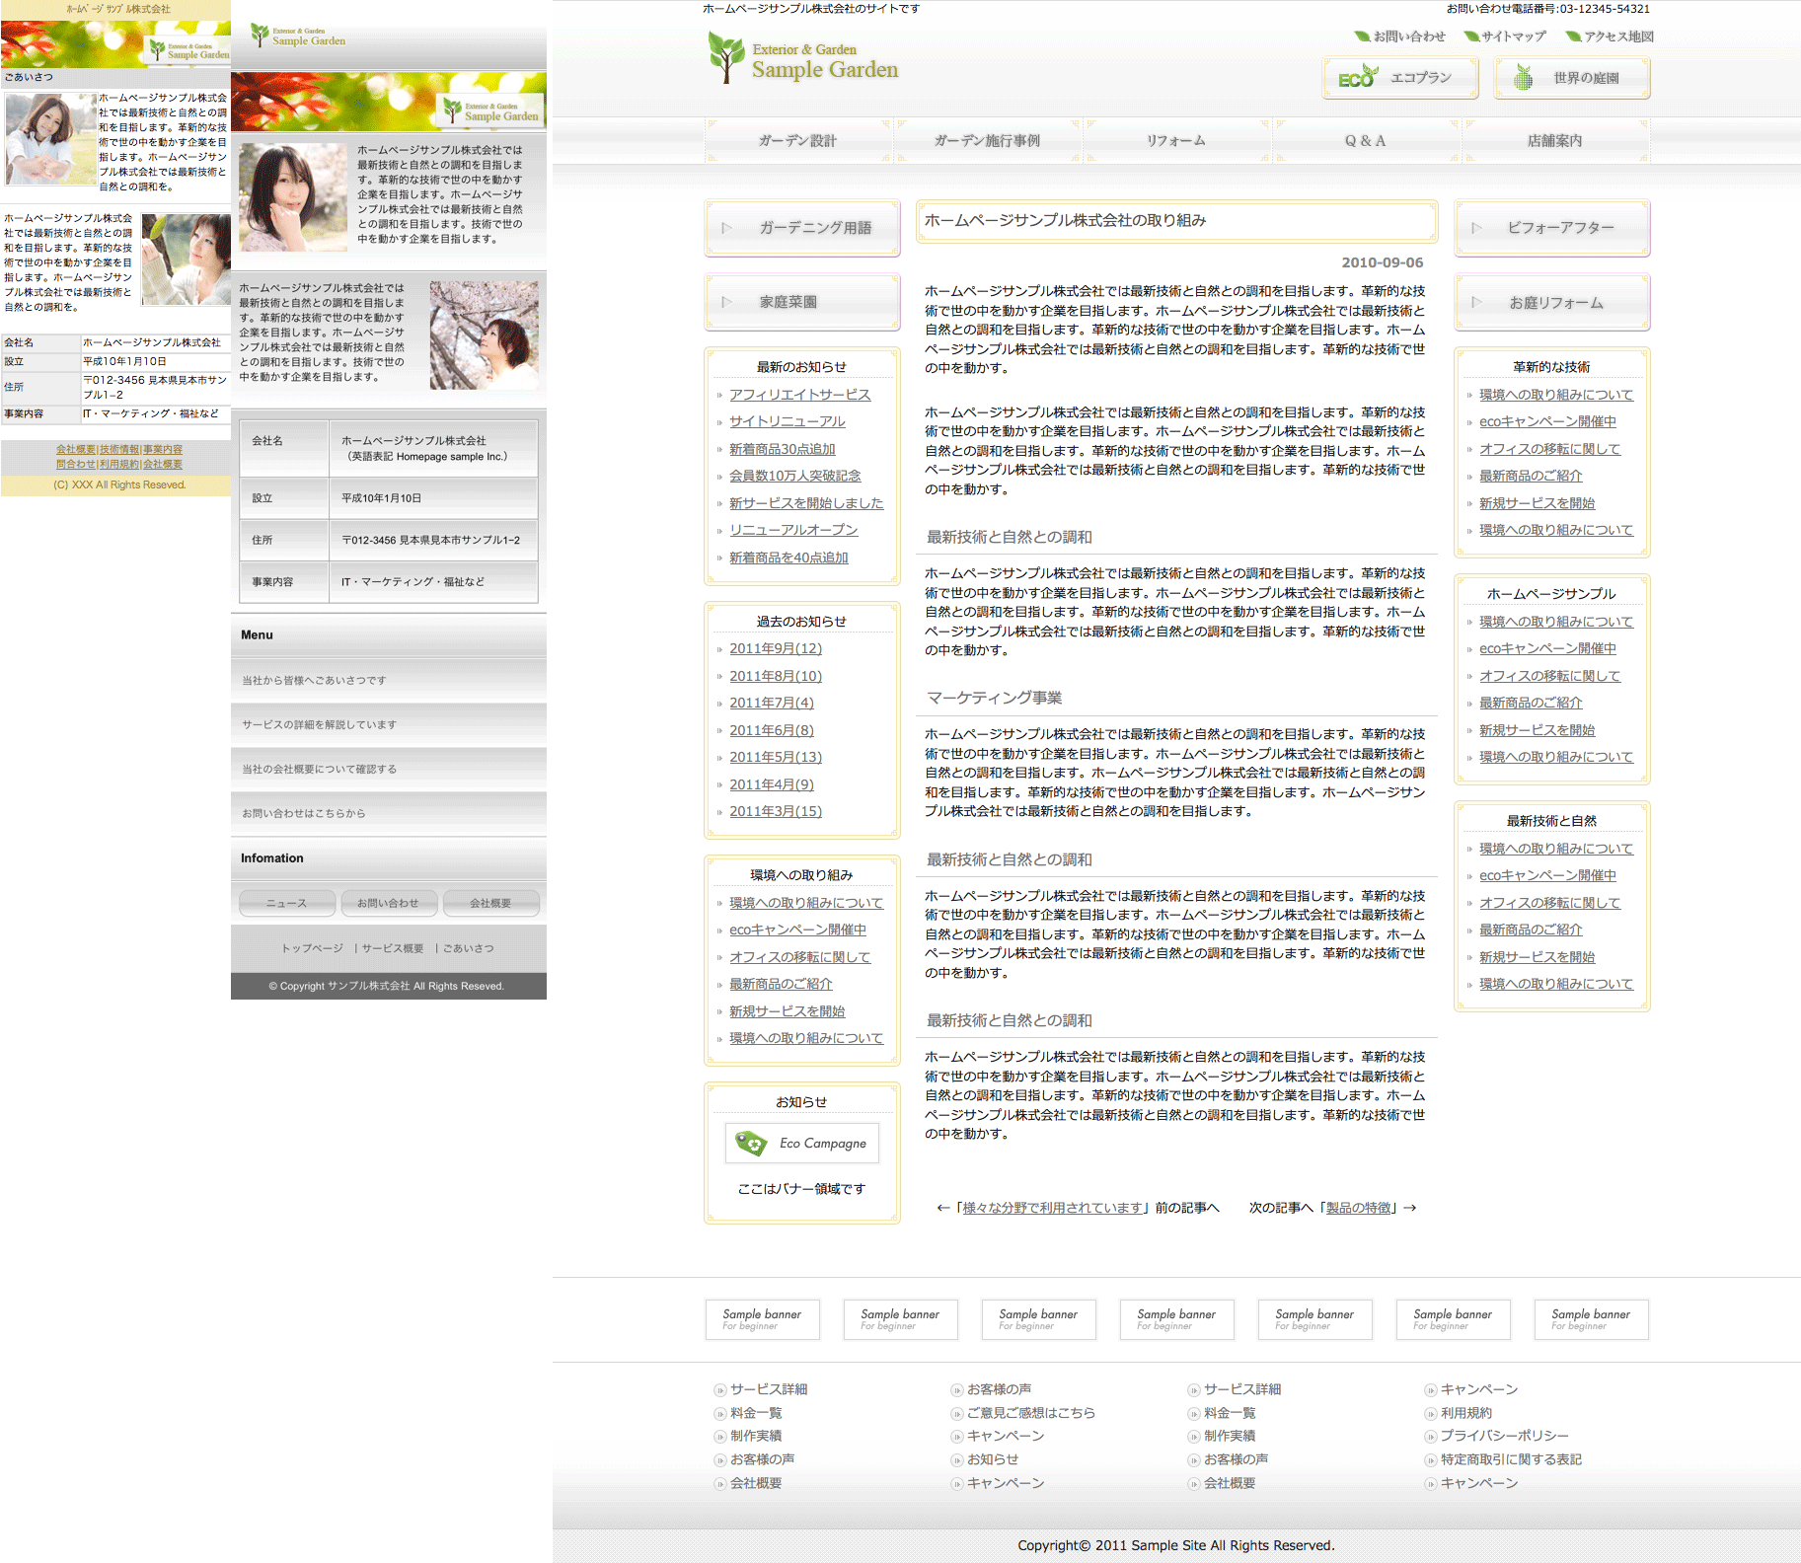Tap the cherry blossom woman photo

484,335
